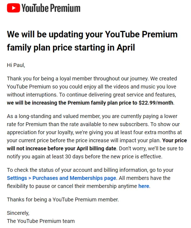191x228 pixels.
Task: Click the red YouTube play logo icon
Action: point(14,8)
